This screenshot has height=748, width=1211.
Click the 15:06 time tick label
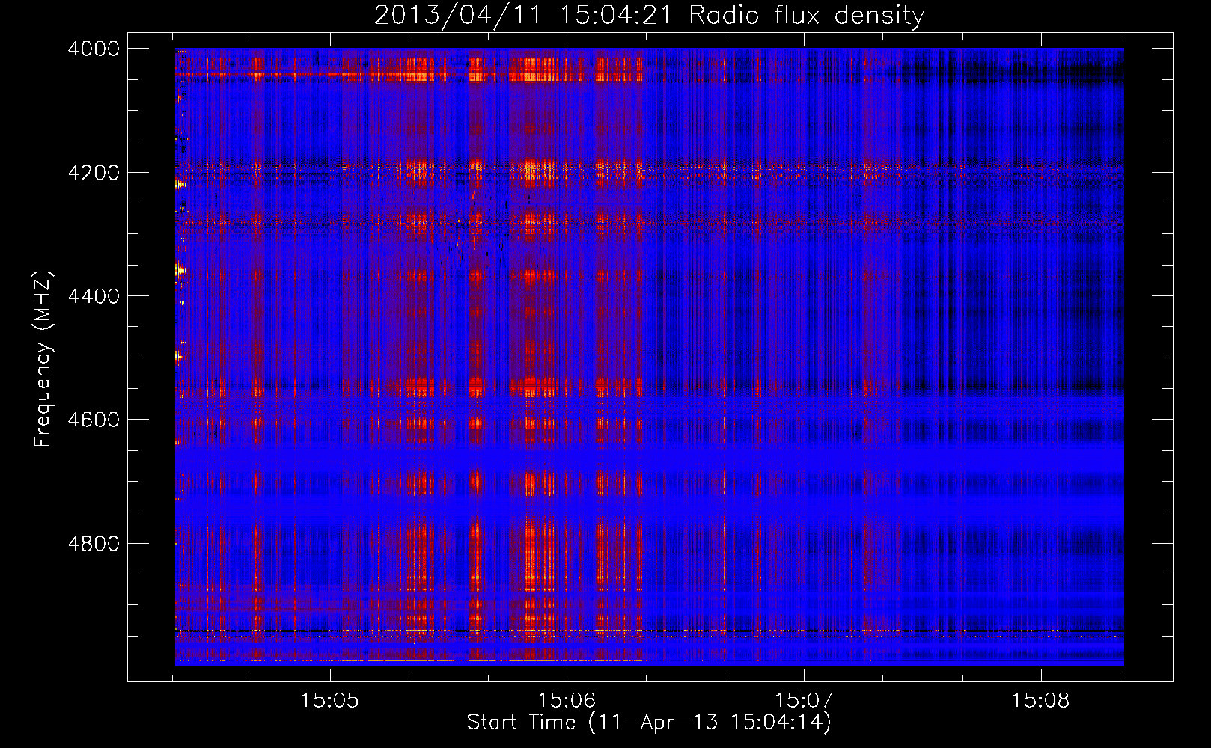coord(567,700)
